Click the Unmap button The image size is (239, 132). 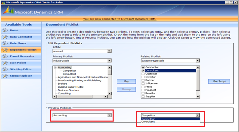pyautogui.click(x=126, y=89)
